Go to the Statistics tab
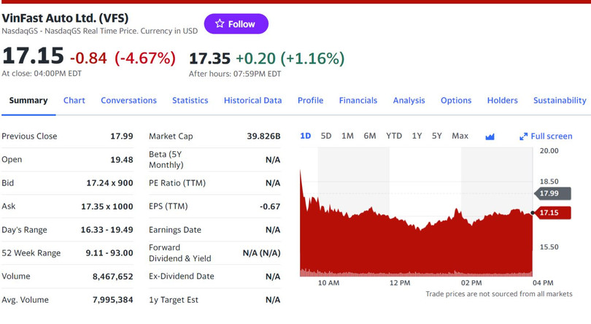The width and height of the screenshot is (591, 324). (x=190, y=101)
